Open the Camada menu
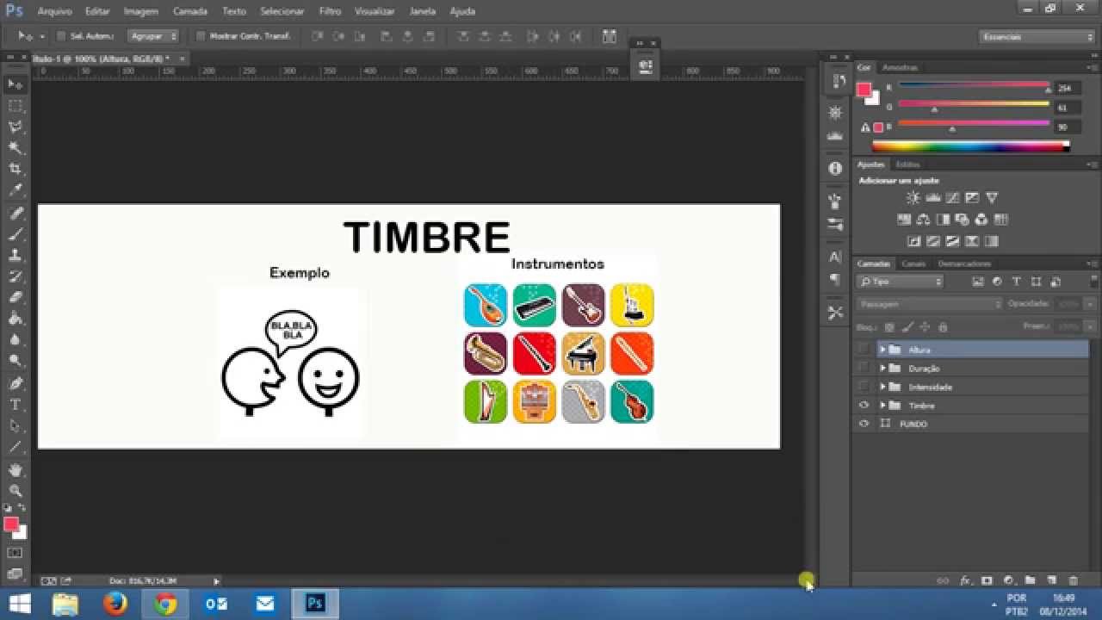 pyautogui.click(x=190, y=11)
